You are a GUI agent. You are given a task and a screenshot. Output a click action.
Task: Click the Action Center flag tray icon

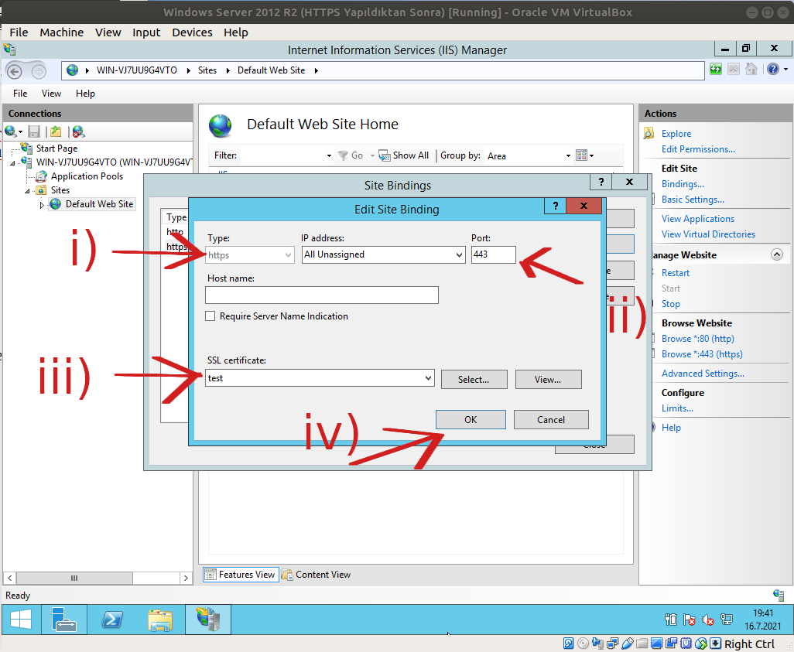point(690,620)
